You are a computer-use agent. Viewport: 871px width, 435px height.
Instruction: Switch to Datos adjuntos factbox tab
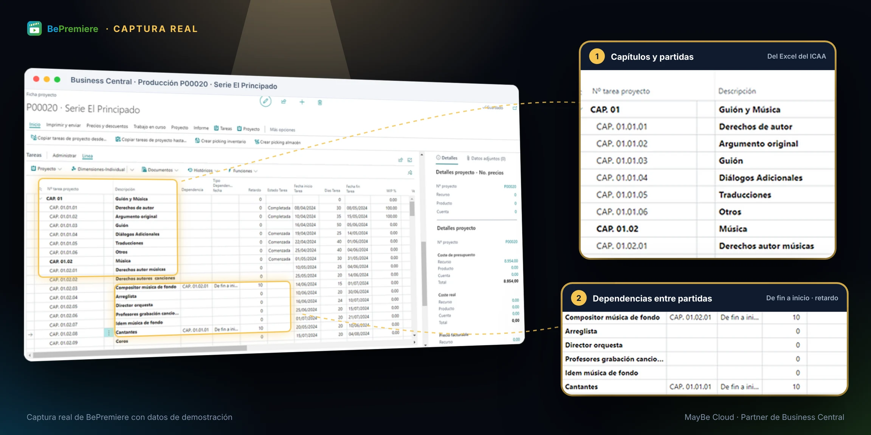coord(486,158)
